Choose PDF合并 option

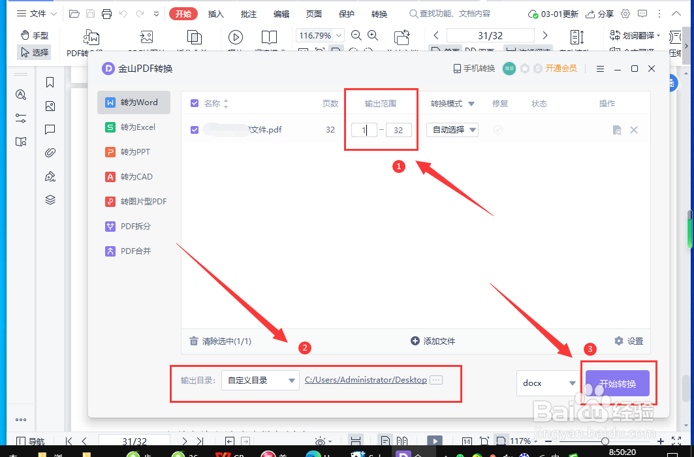134,251
